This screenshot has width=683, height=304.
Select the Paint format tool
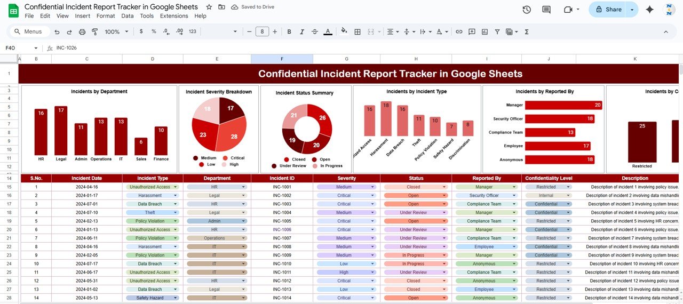[95, 32]
